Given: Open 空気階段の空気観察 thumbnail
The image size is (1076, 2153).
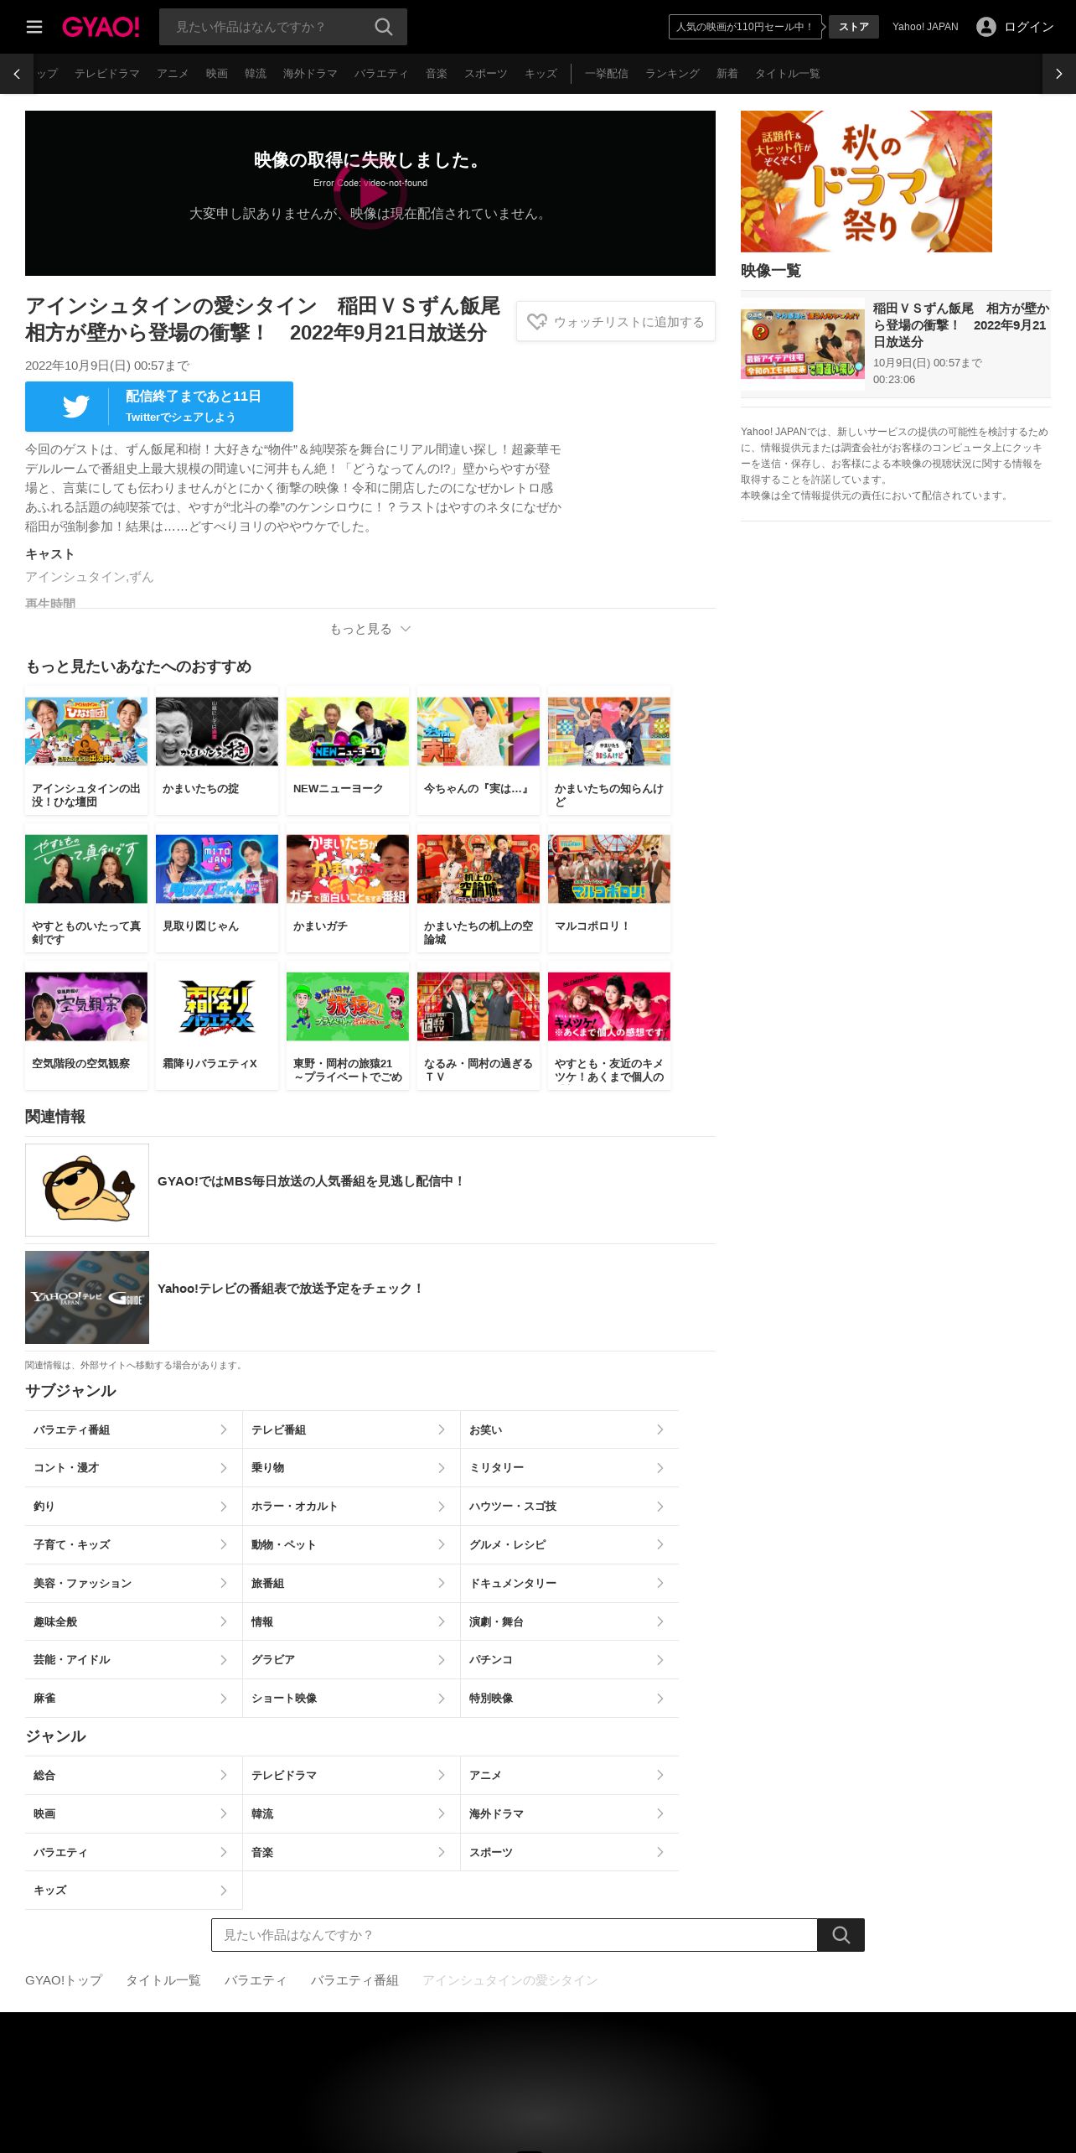Looking at the screenshot, I should (86, 1006).
